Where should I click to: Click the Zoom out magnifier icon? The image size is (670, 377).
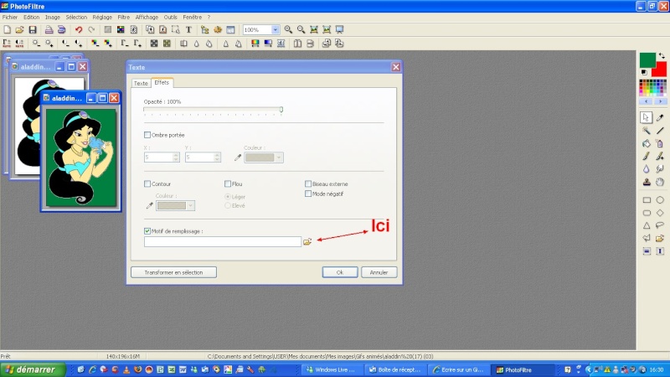coord(301,29)
